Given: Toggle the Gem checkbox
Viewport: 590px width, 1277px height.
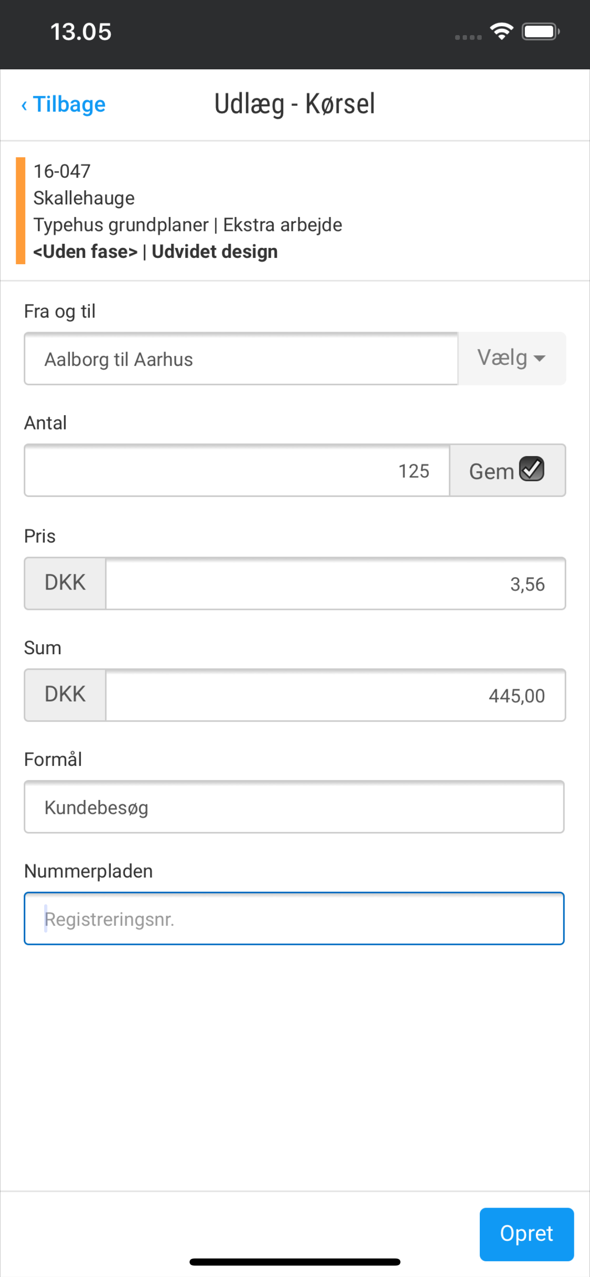Looking at the screenshot, I should point(532,469).
